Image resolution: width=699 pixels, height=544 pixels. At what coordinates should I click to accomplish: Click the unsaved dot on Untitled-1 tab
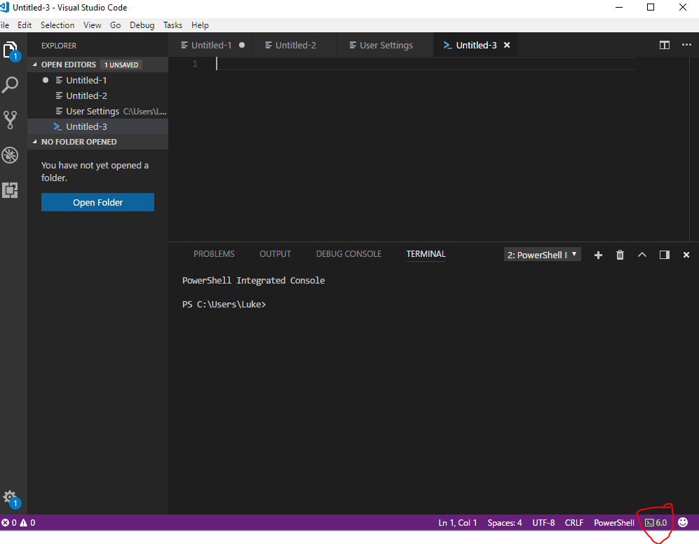(242, 45)
